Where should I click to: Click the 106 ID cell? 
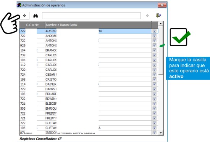32,128
